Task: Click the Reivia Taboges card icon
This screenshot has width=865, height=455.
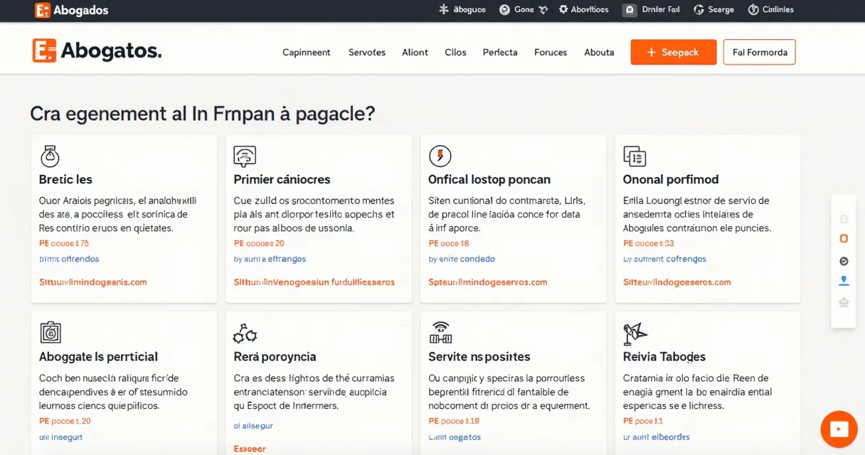Action: tap(634, 332)
